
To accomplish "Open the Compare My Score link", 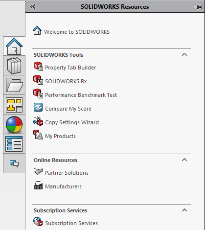I will click(x=68, y=109).
